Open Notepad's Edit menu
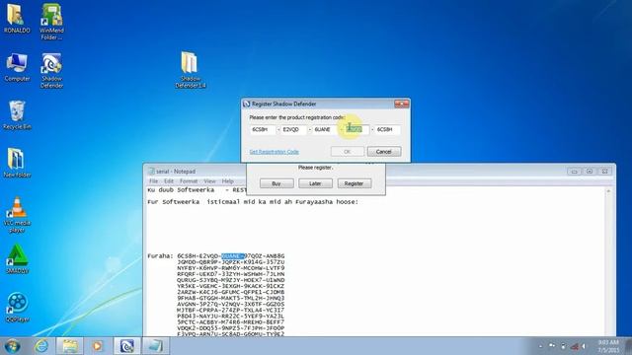 pyautogui.click(x=169, y=181)
